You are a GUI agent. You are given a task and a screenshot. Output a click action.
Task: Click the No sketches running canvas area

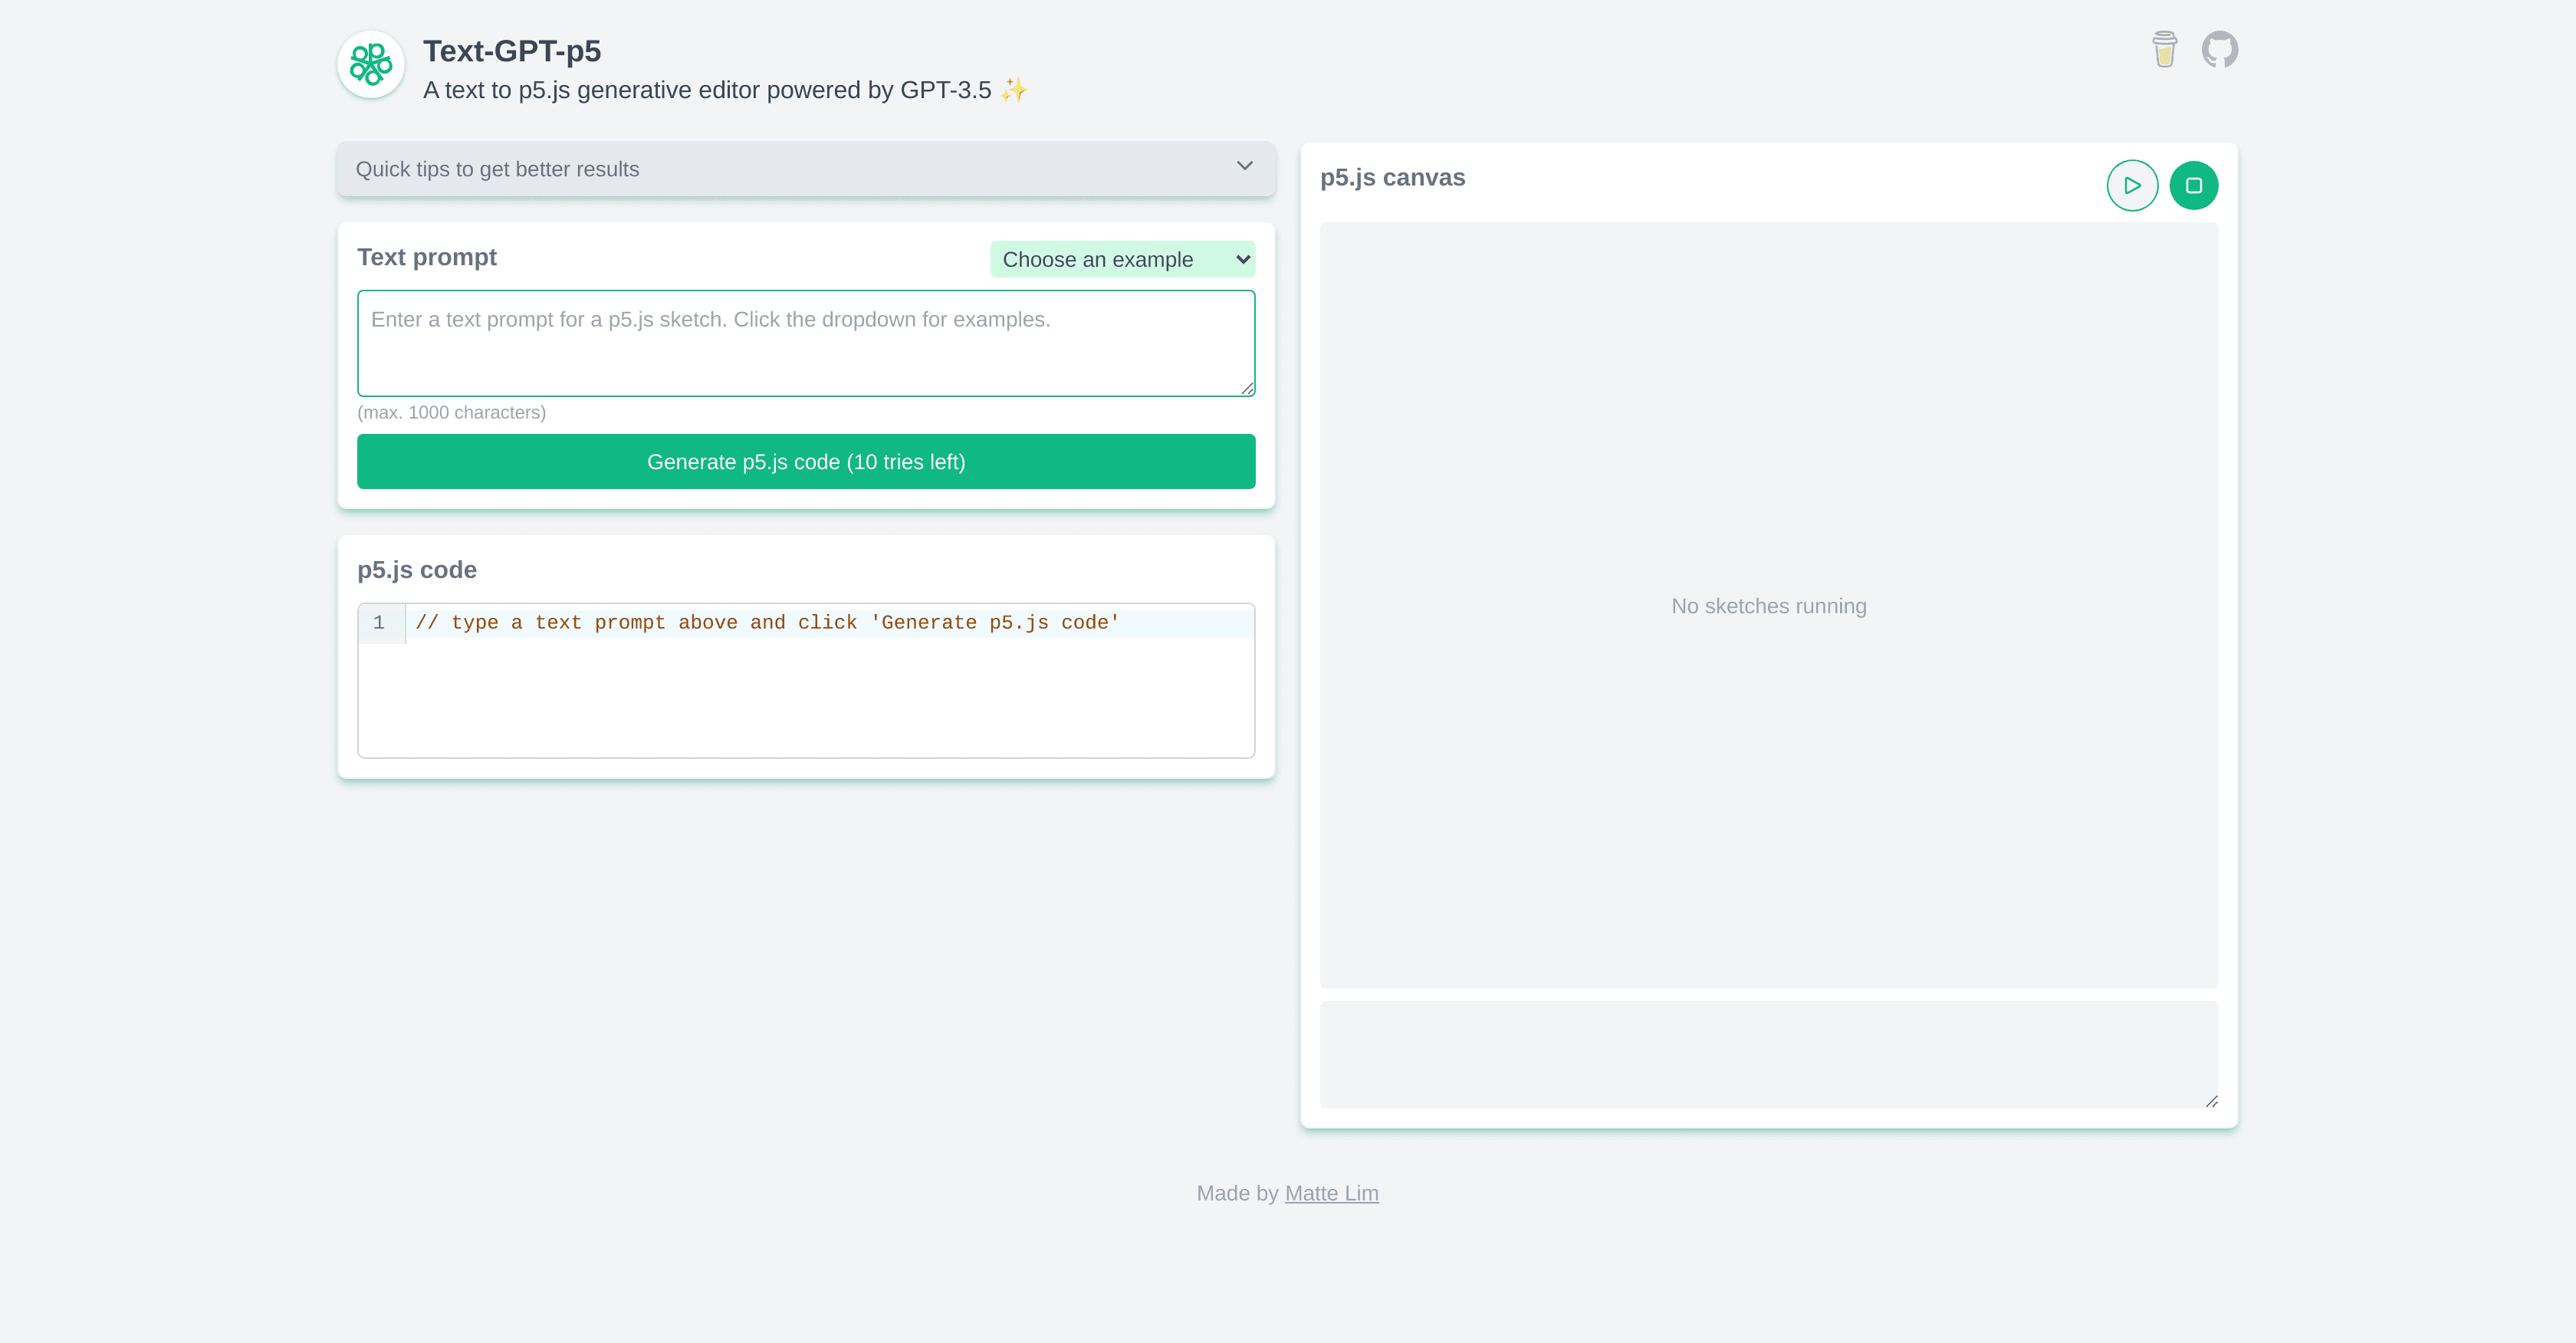click(x=1768, y=605)
